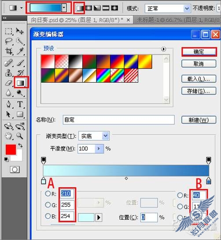
Task: Choose Linear Gradient style
Action: (80, 8)
